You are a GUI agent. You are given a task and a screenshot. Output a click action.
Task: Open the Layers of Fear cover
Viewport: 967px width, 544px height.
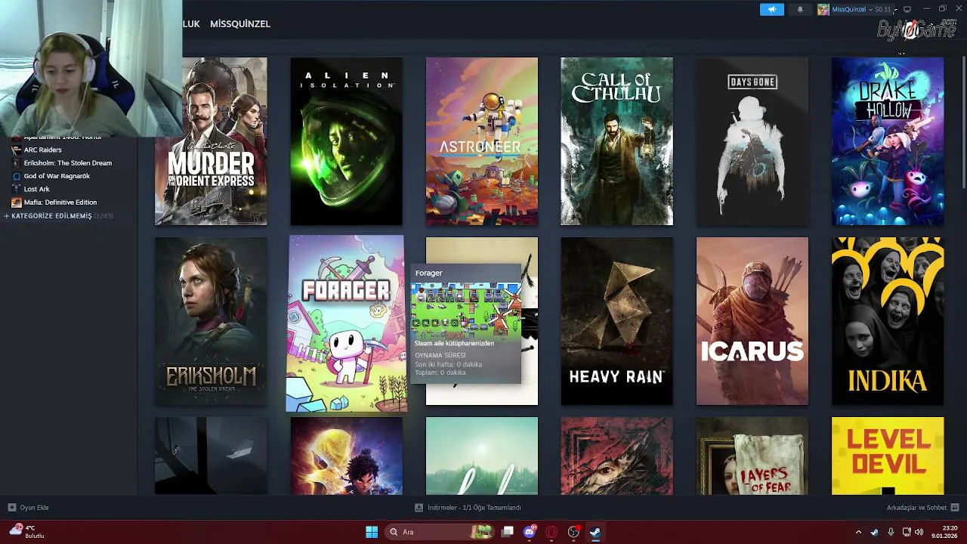(x=752, y=456)
